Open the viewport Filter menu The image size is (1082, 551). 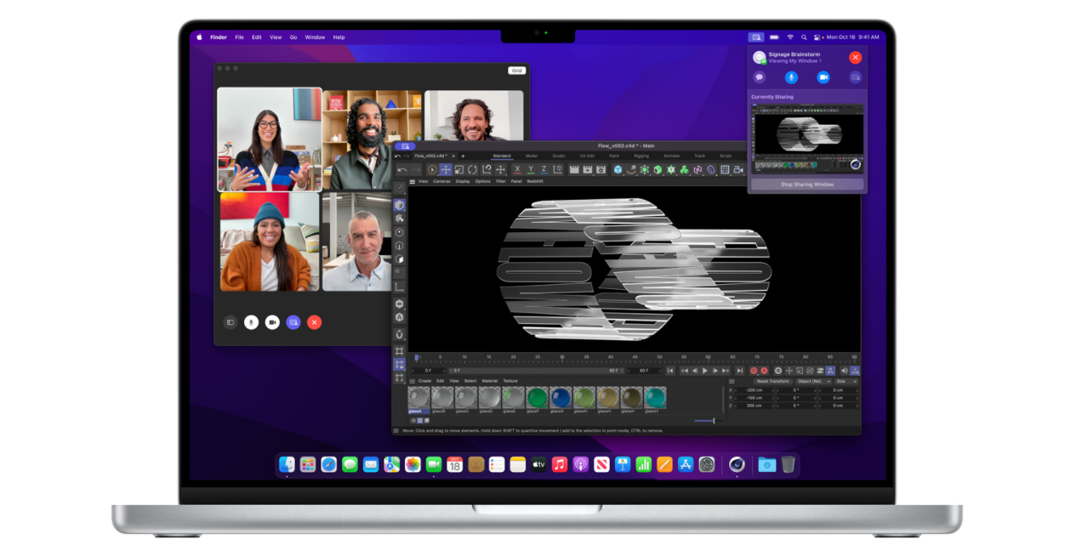click(x=501, y=181)
